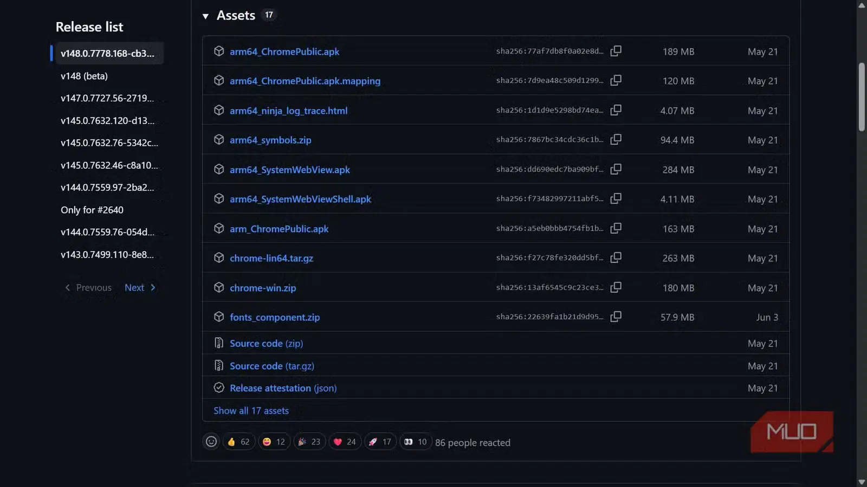
Task: Click the "86 people reacted" text
Action: point(473,443)
